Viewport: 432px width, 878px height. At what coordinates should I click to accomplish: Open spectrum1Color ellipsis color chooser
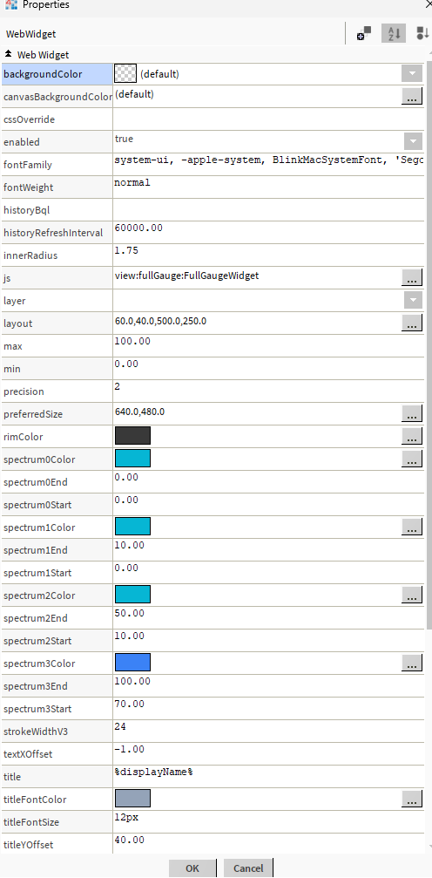pyautogui.click(x=411, y=527)
